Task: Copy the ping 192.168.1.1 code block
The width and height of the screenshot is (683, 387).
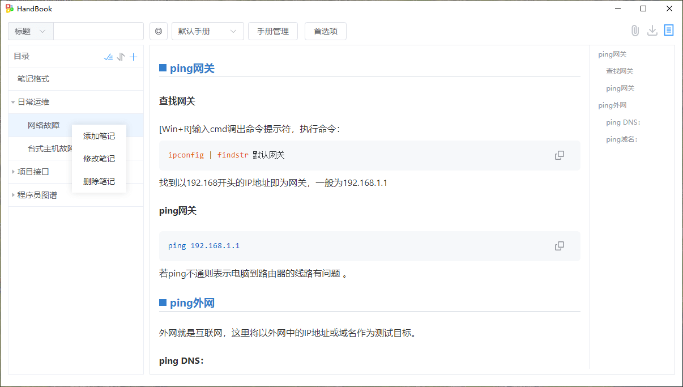Action: (559, 246)
